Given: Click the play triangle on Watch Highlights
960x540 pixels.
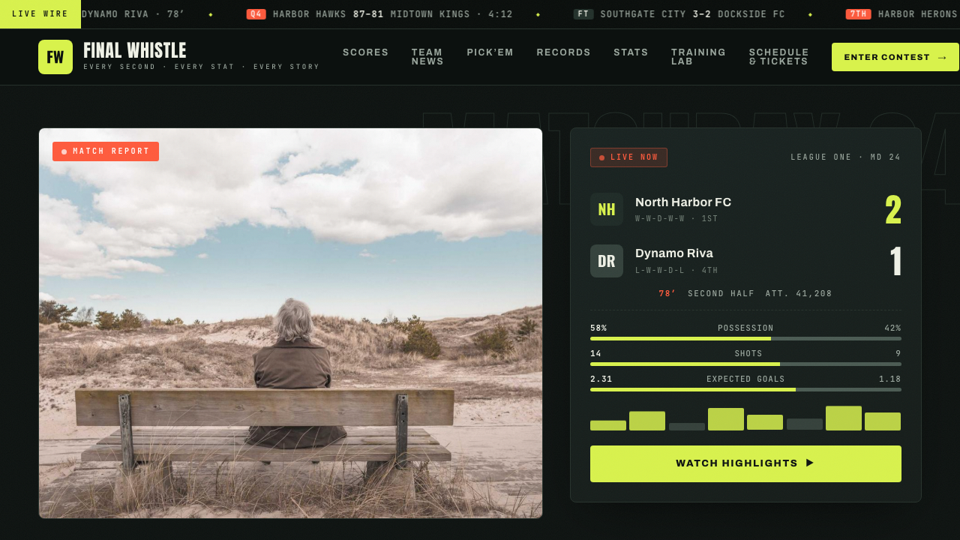Looking at the screenshot, I should coord(810,463).
